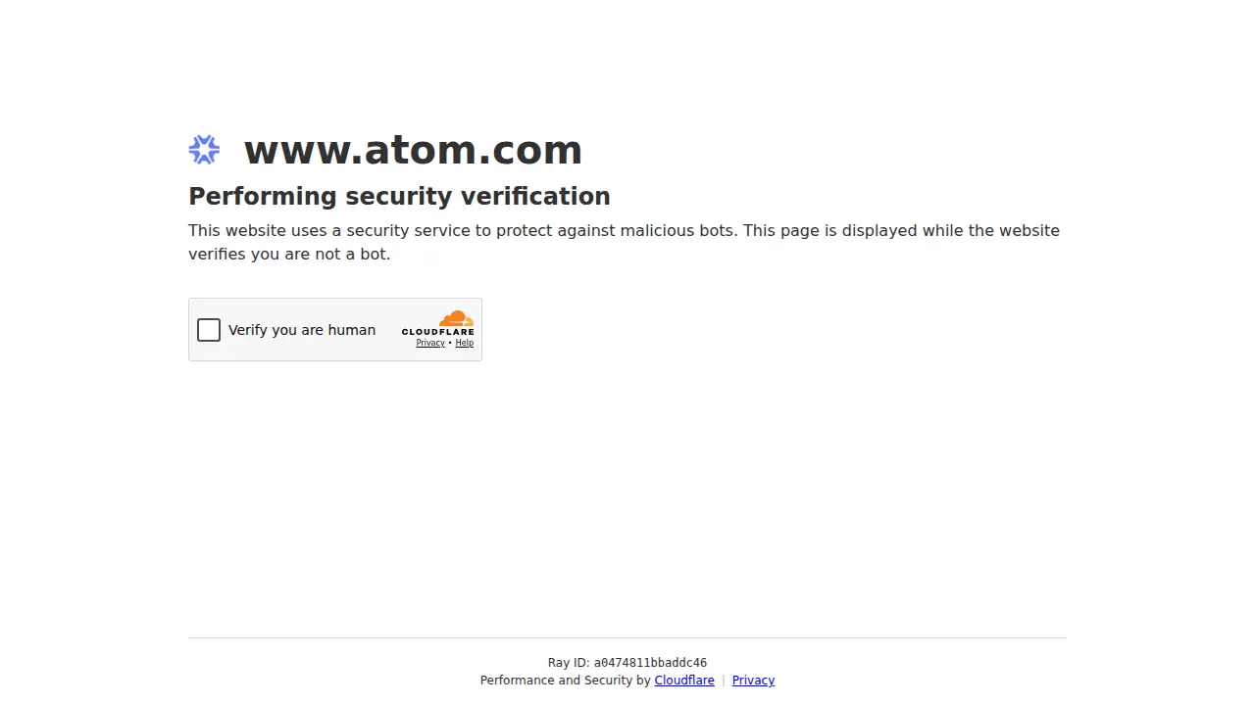Click the 'Verify you are human' label

tap(302, 330)
